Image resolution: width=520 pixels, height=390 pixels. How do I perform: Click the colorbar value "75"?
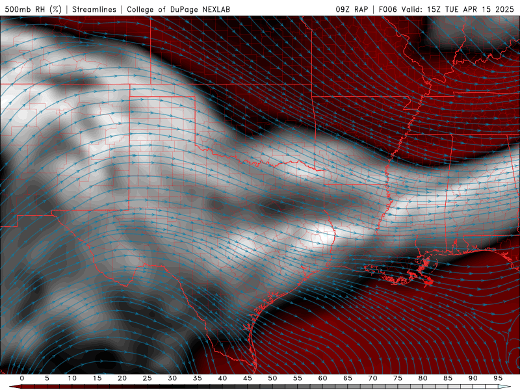pos(398,378)
